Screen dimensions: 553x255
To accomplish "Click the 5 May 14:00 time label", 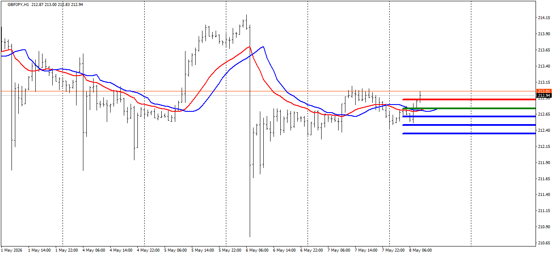I will (202, 250).
